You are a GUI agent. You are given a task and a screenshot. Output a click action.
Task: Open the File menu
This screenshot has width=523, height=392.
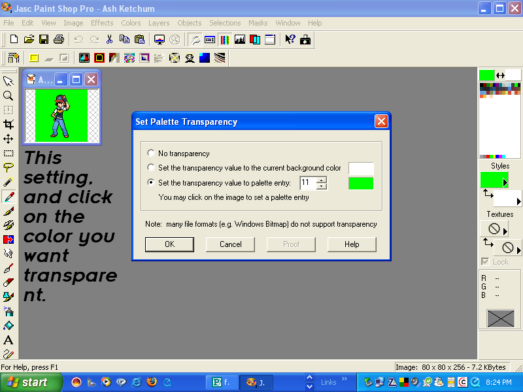coord(8,23)
